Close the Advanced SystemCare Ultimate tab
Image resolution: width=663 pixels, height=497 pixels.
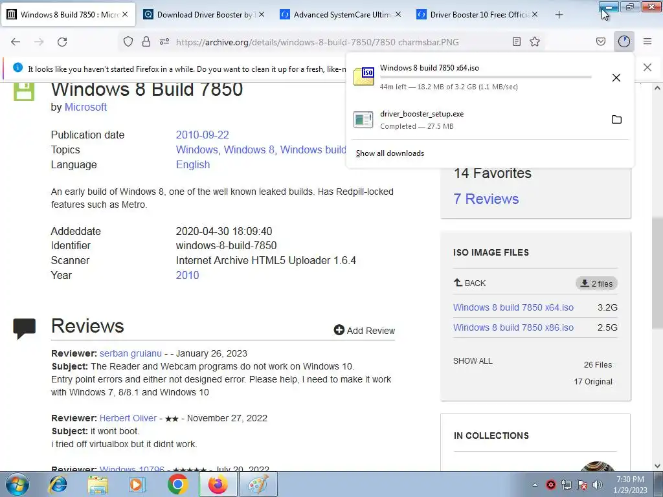point(398,14)
